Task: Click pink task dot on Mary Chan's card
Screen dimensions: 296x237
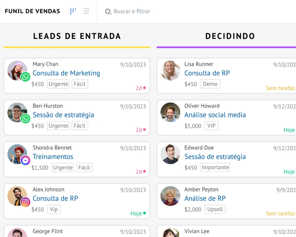Action: coord(144,88)
